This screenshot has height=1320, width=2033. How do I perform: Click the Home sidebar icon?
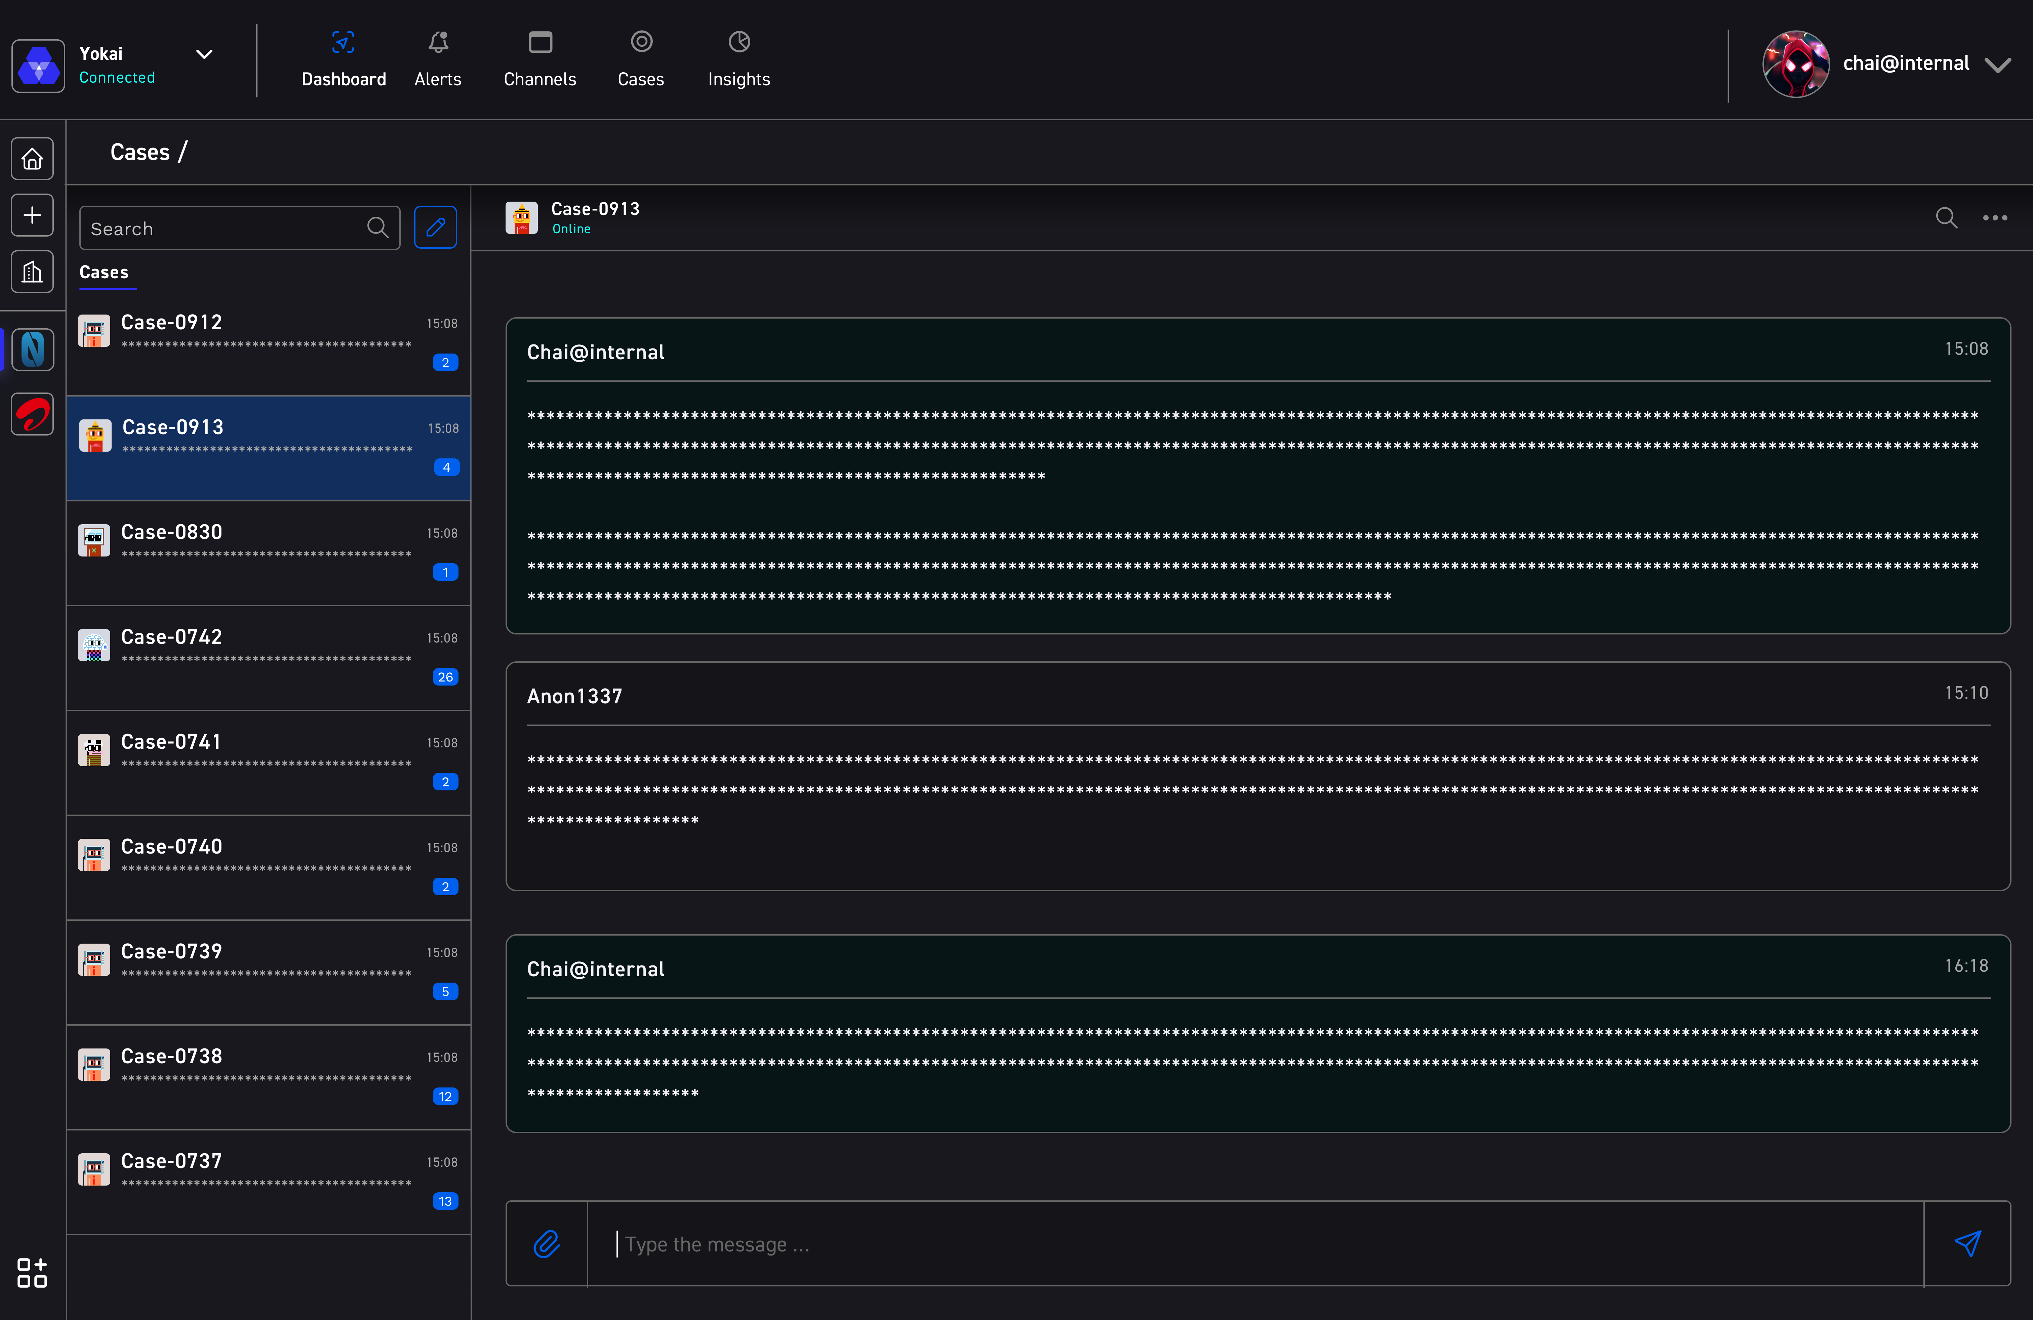[33, 159]
